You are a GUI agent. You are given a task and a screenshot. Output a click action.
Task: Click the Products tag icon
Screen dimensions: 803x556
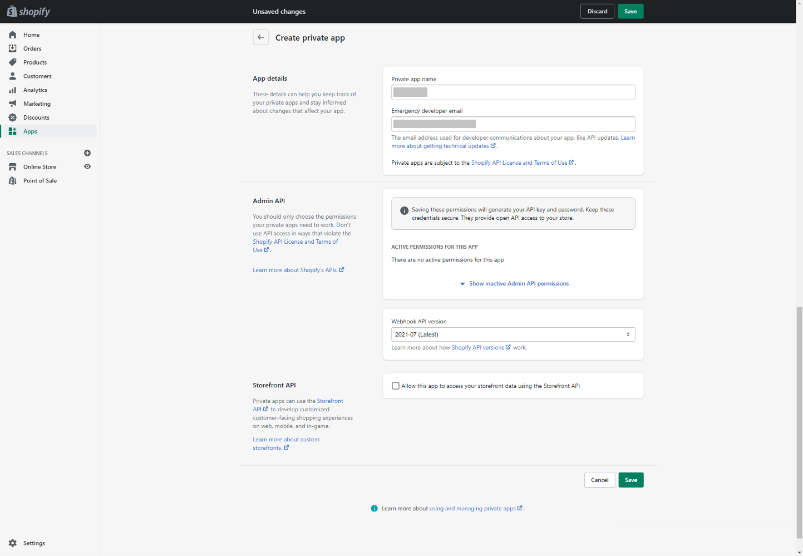pyautogui.click(x=13, y=62)
